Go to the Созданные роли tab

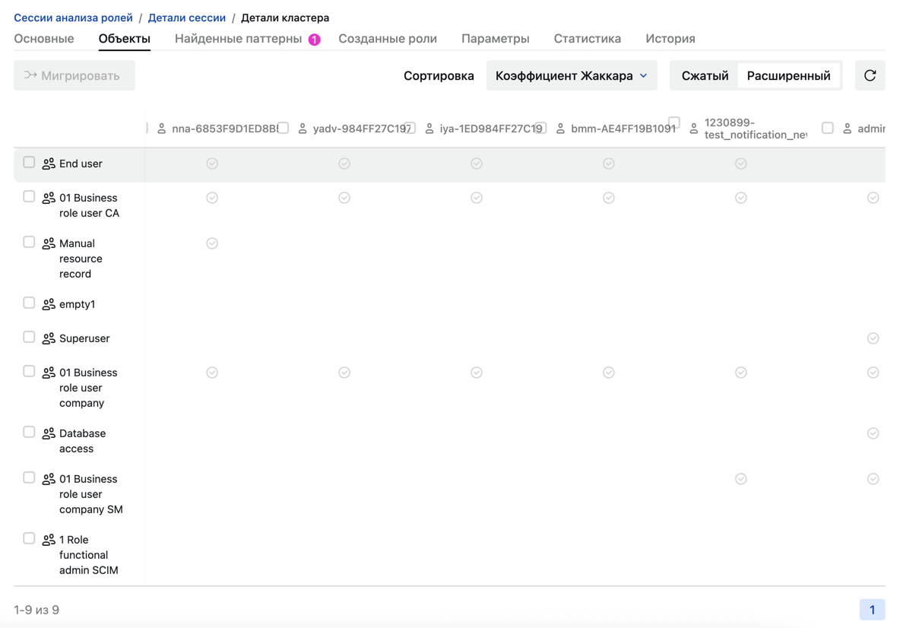point(388,39)
